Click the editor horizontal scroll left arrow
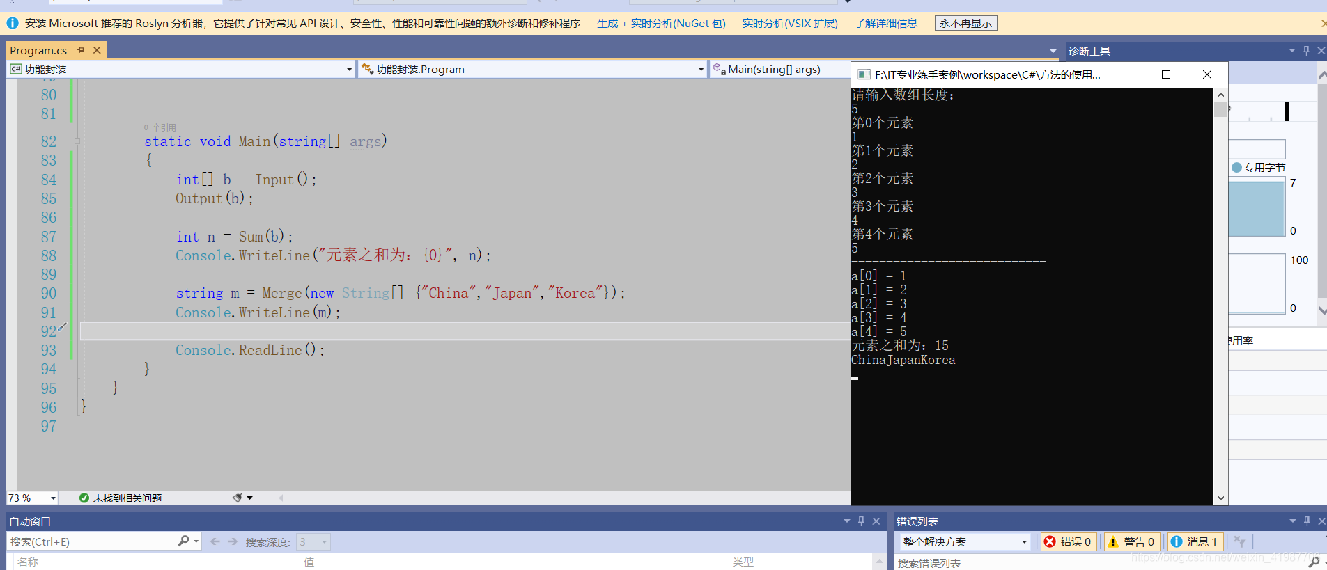1327x570 pixels. (x=281, y=498)
